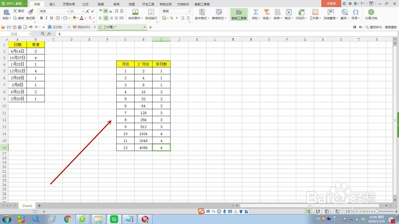Click Share Document (分享文档) green icon

(x=371, y=12)
